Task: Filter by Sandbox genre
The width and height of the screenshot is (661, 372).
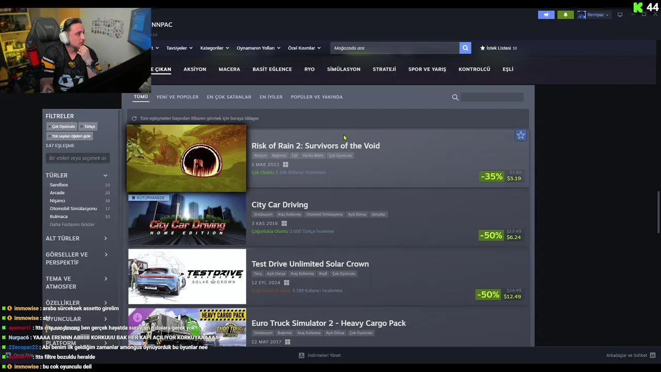Action: [x=59, y=185]
